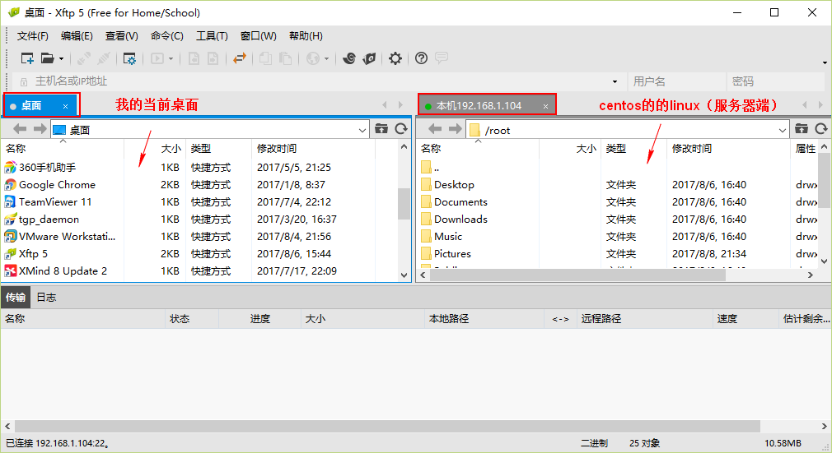
Task: Open dropdown arrow beside Open Session icon
Action: [x=62, y=59]
